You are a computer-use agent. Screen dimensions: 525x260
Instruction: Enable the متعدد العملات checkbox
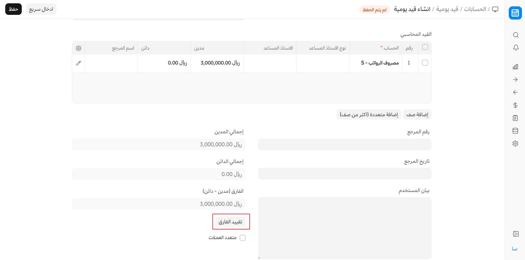pyautogui.click(x=243, y=238)
